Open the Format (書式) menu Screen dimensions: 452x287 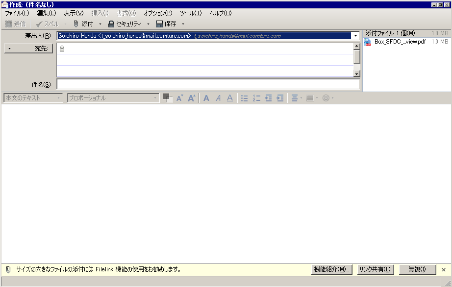tap(126, 13)
